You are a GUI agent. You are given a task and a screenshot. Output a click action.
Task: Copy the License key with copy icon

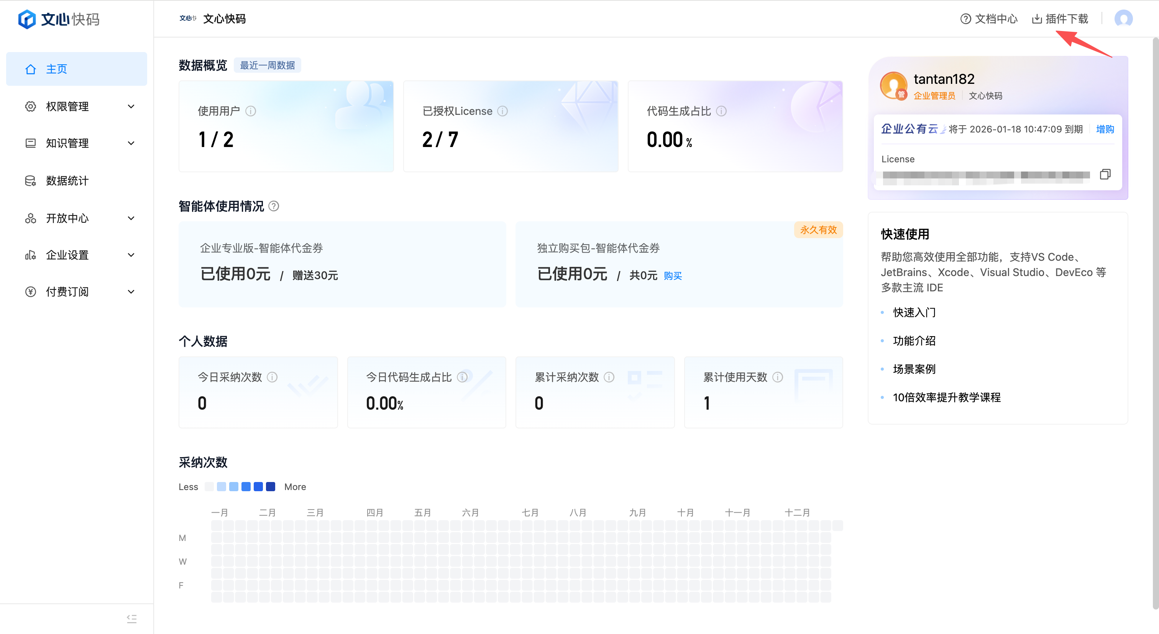tap(1105, 174)
